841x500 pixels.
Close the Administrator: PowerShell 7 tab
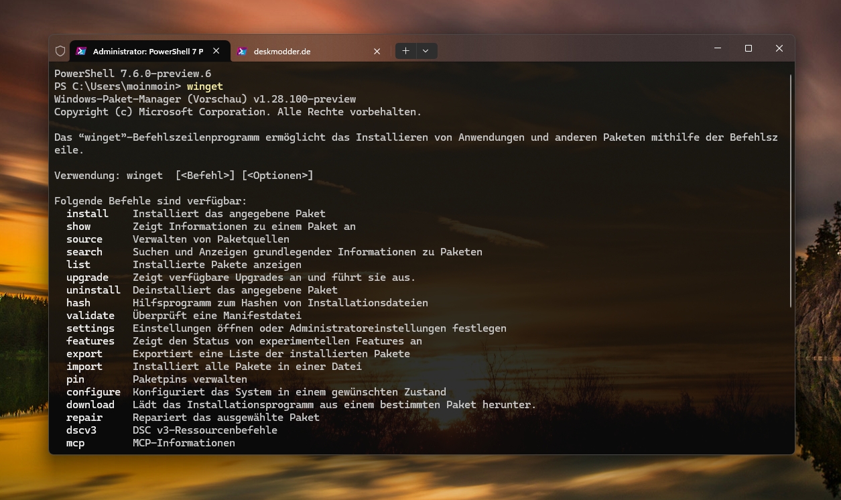216,51
